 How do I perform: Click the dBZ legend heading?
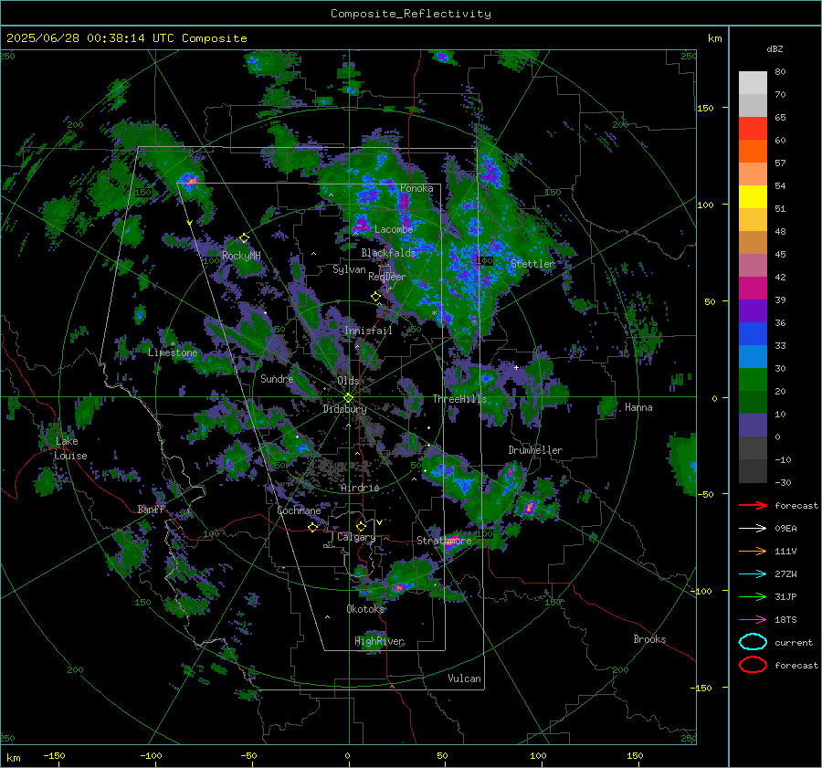coord(775,48)
